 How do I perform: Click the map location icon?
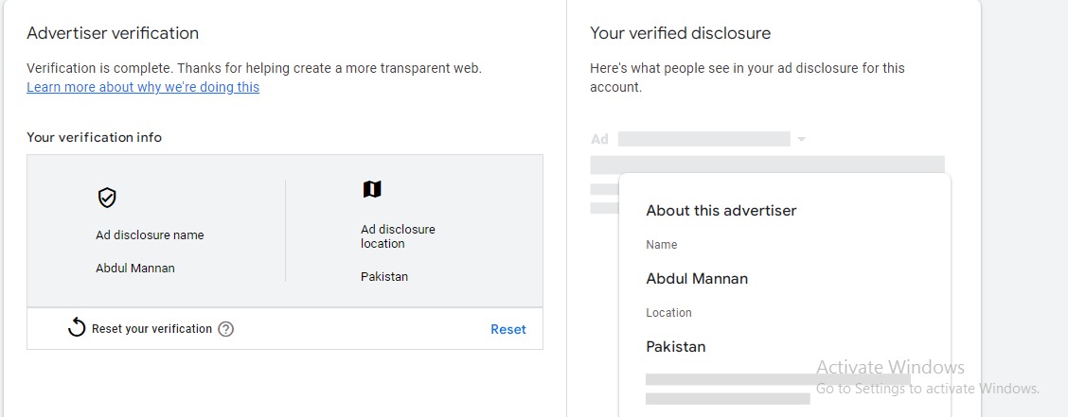pyautogui.click(x=372, y=189)
